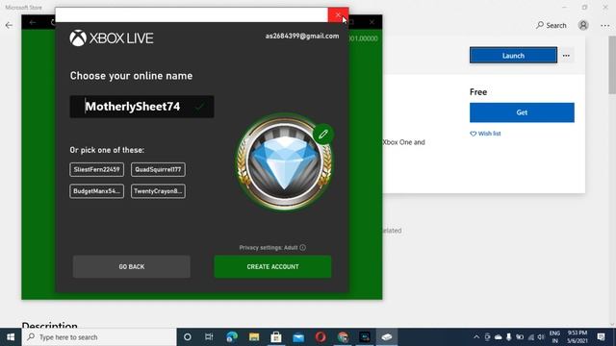The height and width of the screenshot is (346, 616).
Task: Click the Microsoft Store vertical scrollbar
Action: (612, 65)
